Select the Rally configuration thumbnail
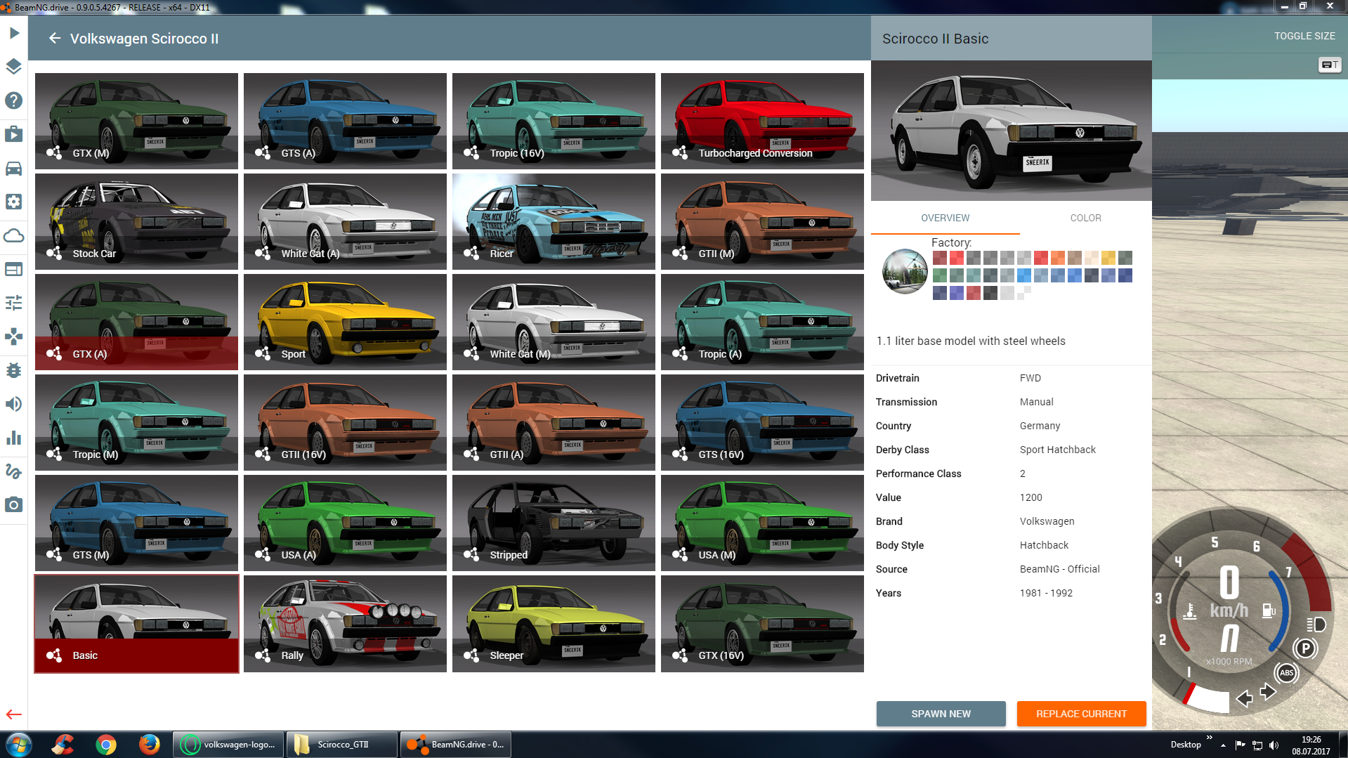The width and height of the screenshot is (1348, 758). coord(345,624)
